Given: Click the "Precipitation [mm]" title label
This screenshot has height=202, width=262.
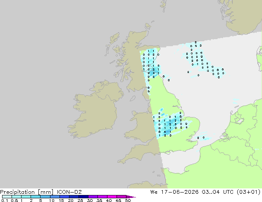Looking at the screenshot, I should pyautogui.click(x=27, y=192).
